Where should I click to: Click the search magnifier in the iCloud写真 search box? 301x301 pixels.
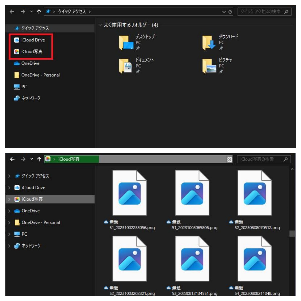[x=285, y=159]
